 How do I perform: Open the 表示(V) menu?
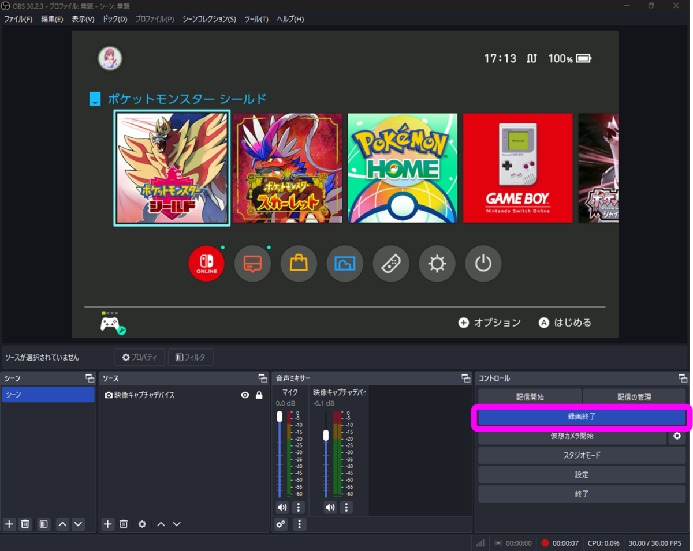pos(83,19)
